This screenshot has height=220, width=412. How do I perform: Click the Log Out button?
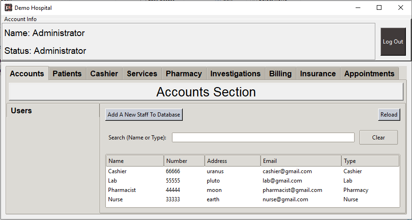pos(393,42)
